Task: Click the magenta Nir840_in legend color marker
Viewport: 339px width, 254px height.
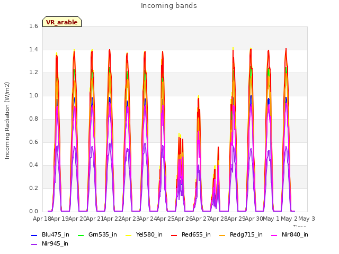Action: click(274, 235)
